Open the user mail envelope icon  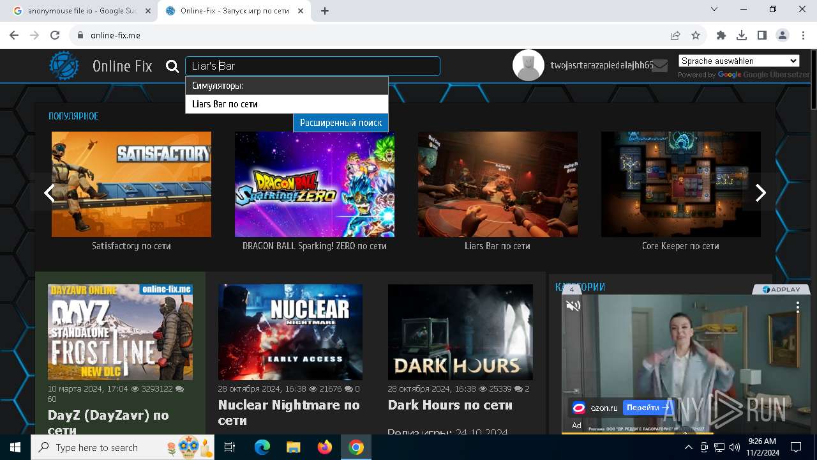click(660, 66)
